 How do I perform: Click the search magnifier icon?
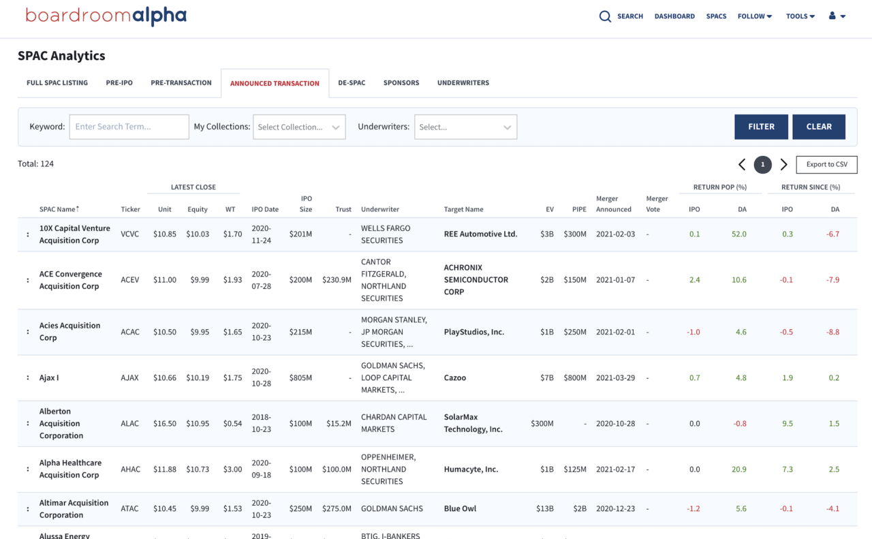605,16
